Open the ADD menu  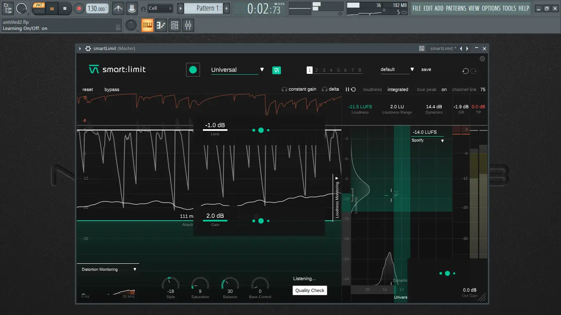[439, 8]
